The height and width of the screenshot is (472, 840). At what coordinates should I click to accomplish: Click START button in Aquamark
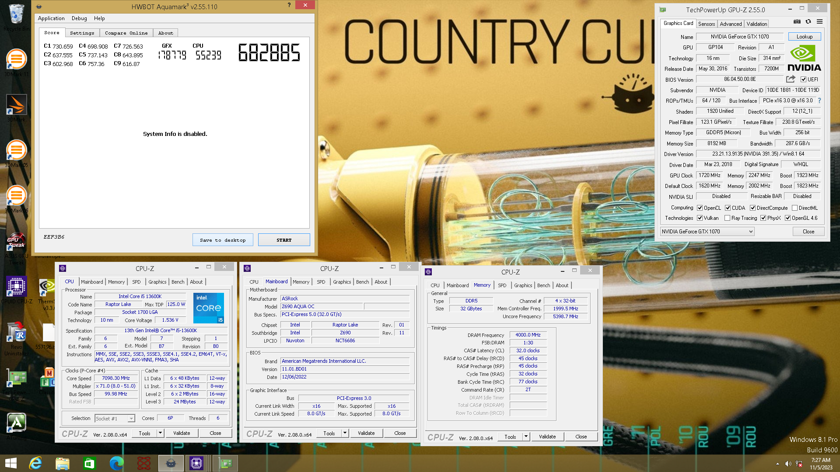coord(284,240)
